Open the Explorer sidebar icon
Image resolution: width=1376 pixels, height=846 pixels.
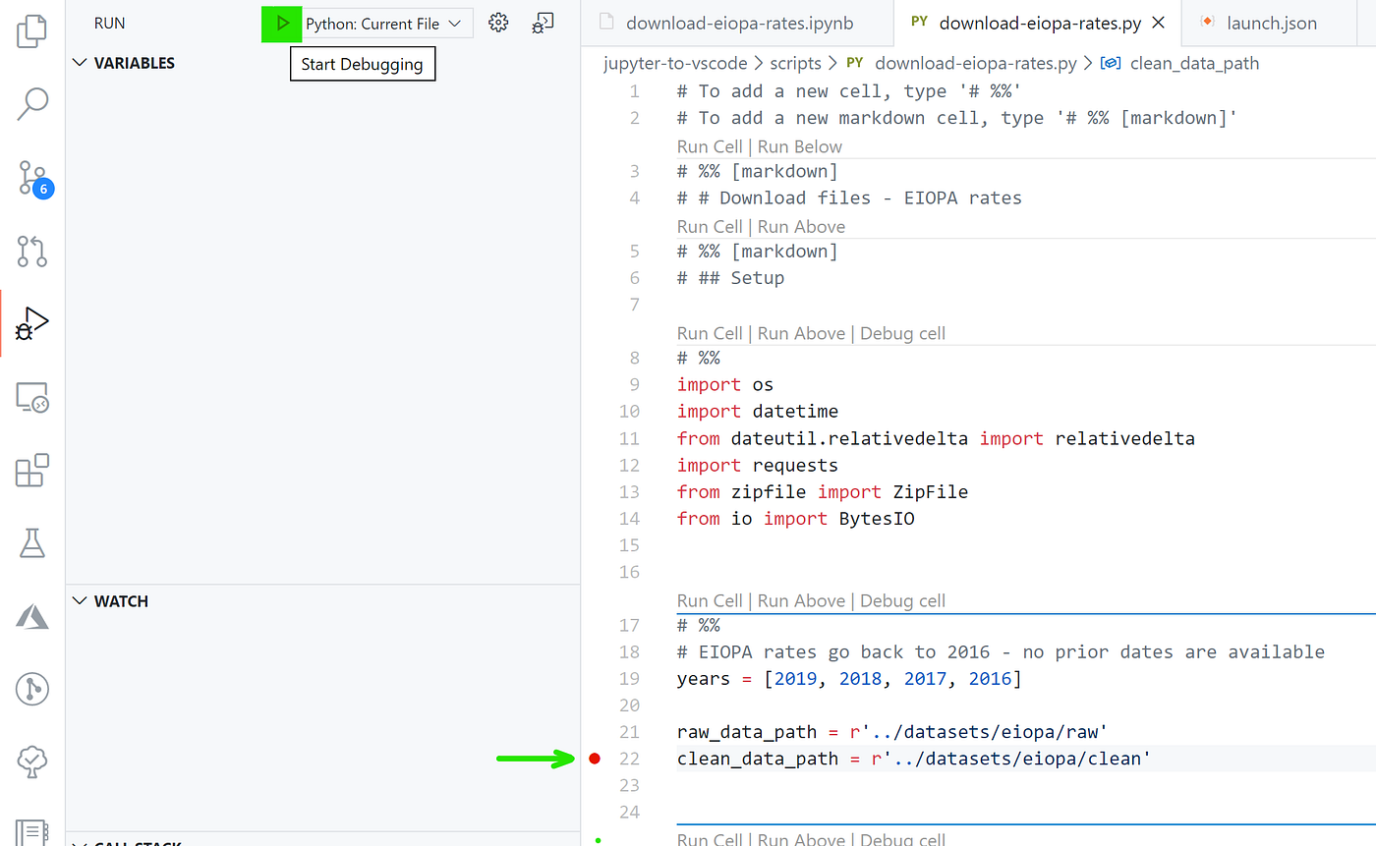(31, 30)
